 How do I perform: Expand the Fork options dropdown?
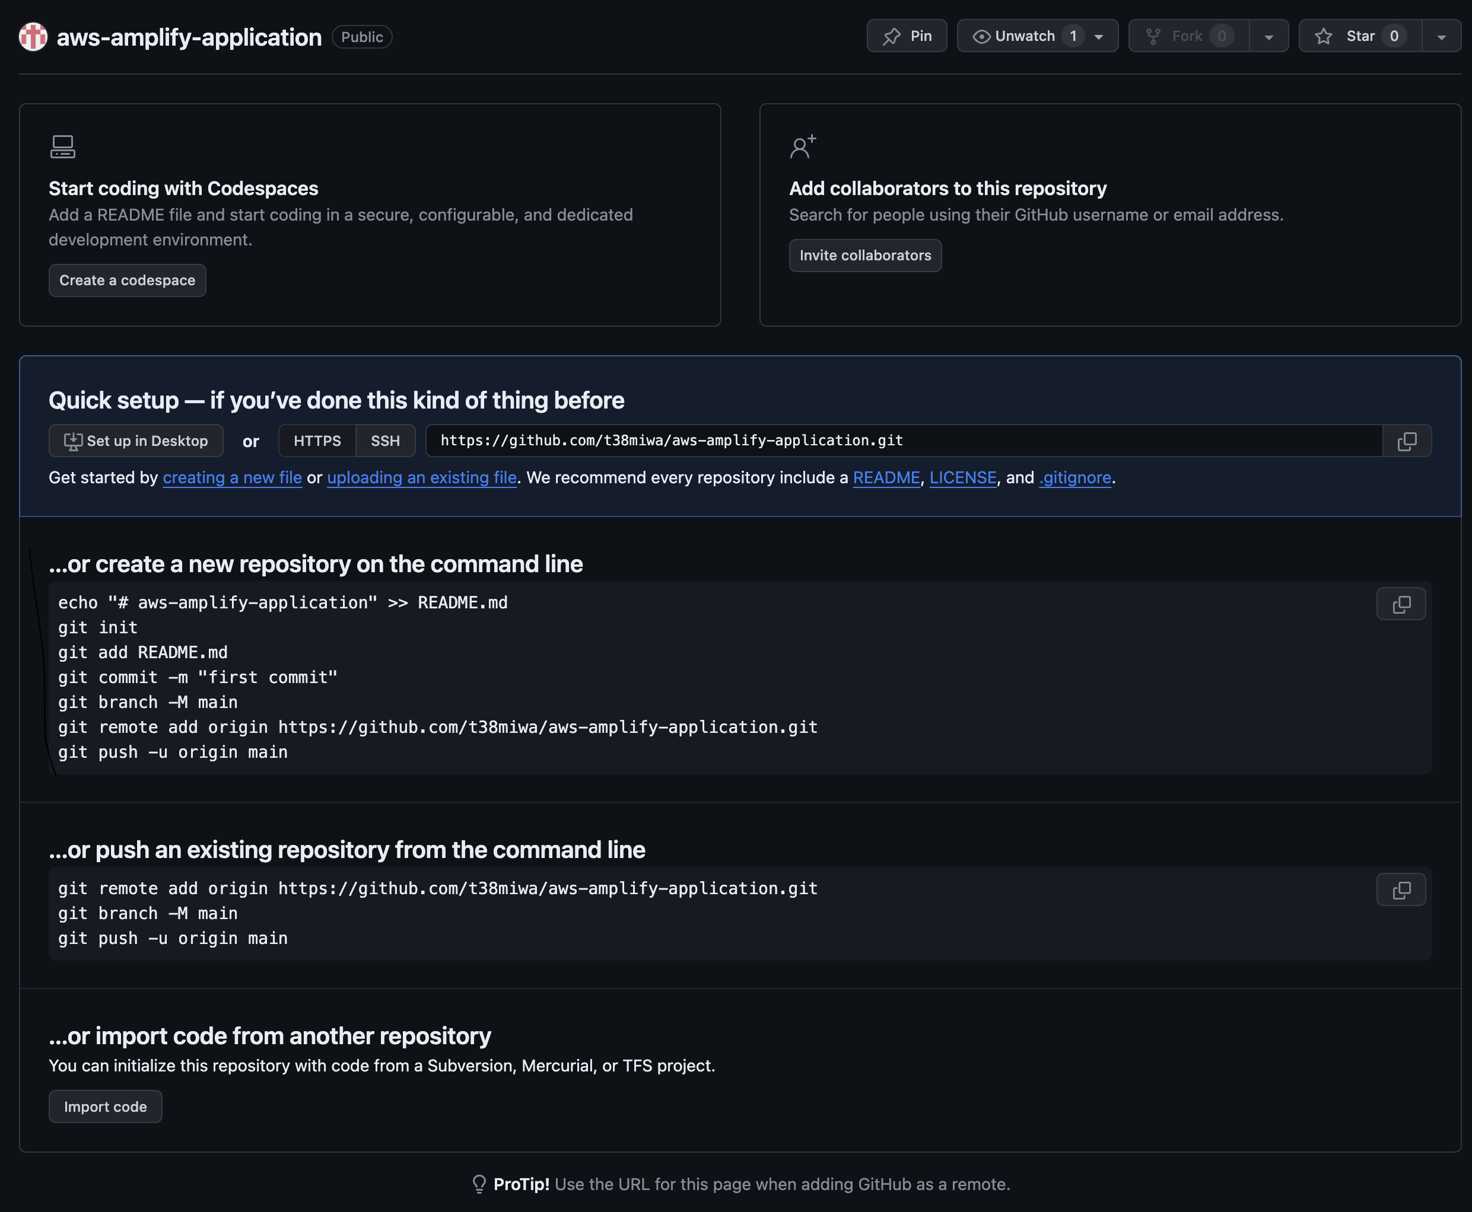1270,36
